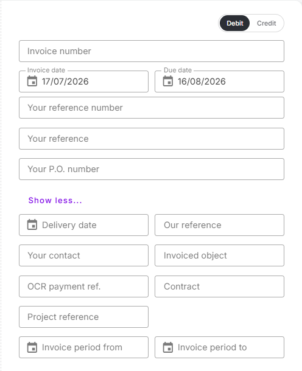Edit the 17/07/2026 invoice date value
The image size is (302, 371).
(x=65, y=81)
